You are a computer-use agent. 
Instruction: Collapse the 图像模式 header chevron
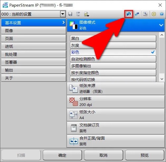pyautogui.click(x=161, y=25)
